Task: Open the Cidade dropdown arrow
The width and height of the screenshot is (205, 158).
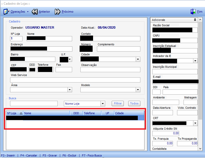Action: pos(138,59)
